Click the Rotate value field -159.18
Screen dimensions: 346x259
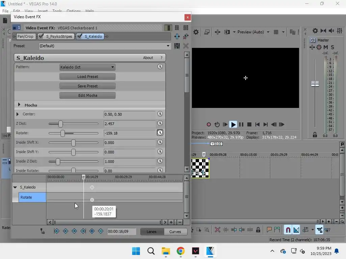[x=130, y=133]
